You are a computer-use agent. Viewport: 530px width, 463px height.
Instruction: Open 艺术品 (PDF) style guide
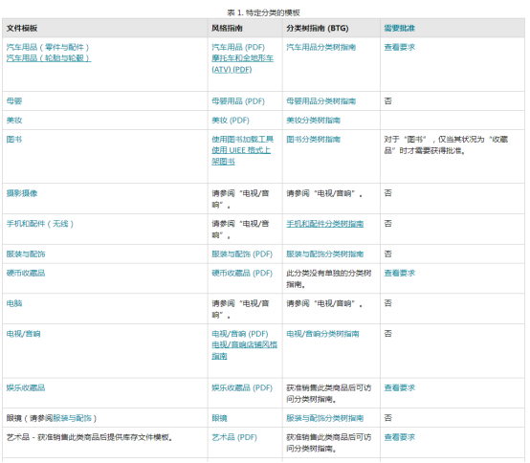point(234,437)
